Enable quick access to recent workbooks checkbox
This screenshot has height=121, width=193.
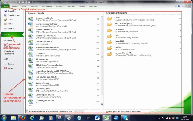point(28,111)
